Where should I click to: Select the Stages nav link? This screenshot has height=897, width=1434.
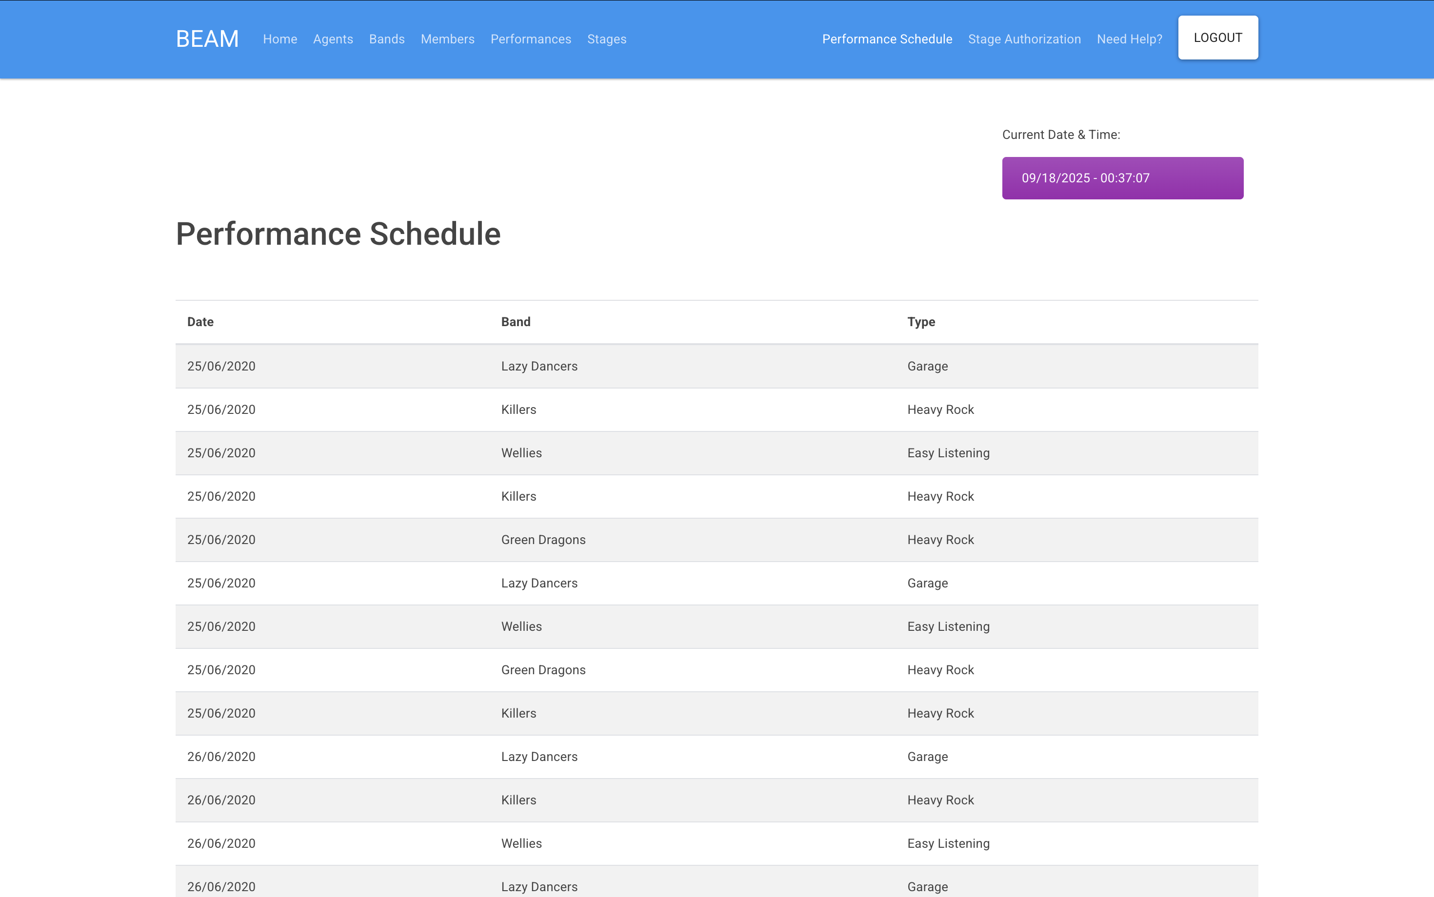coord(606,39)
